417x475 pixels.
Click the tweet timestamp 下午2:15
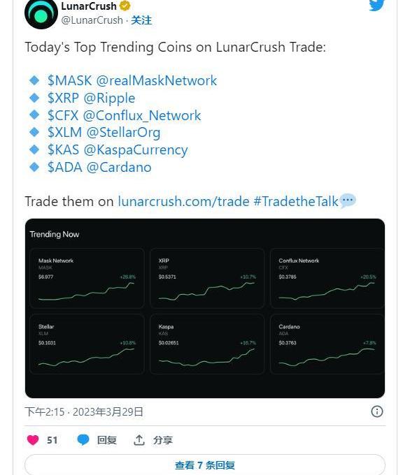tap(45, 412)
